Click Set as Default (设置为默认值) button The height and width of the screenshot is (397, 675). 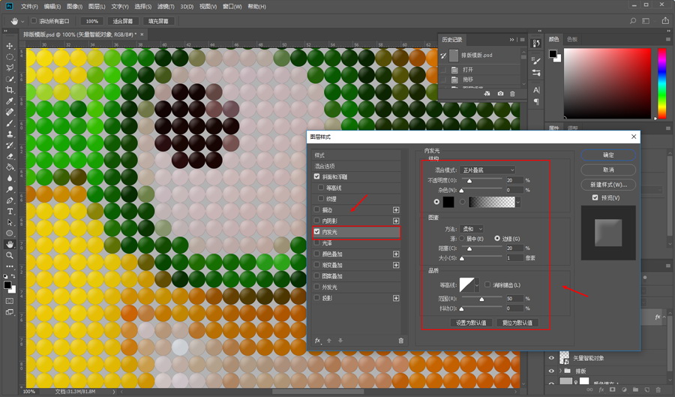pyautogui.click(x=471, y=323)
